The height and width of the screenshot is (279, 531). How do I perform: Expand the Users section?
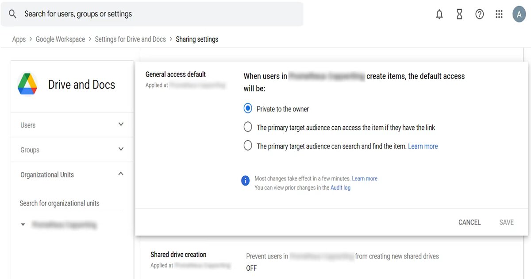click(121, 125)
